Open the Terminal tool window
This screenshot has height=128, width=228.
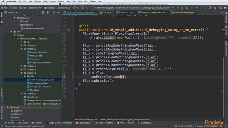click(37, 123)
